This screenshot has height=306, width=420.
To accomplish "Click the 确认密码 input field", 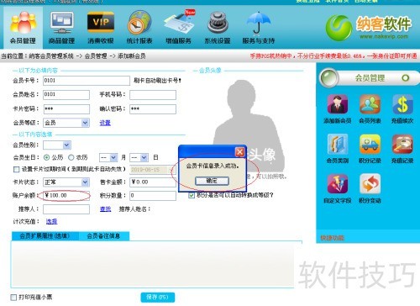I will click(x=153, y=109).
